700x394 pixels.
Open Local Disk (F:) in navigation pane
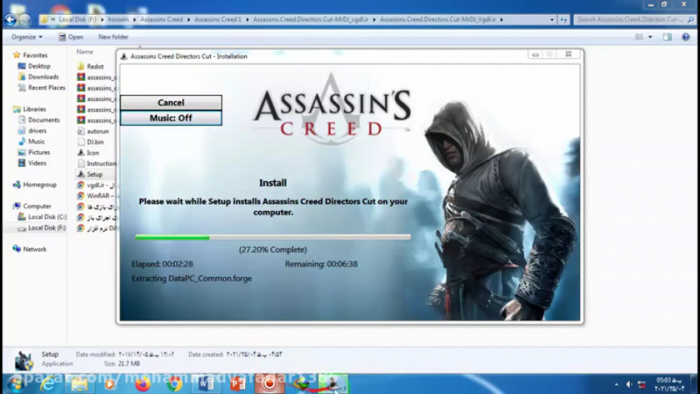(47, 228)
